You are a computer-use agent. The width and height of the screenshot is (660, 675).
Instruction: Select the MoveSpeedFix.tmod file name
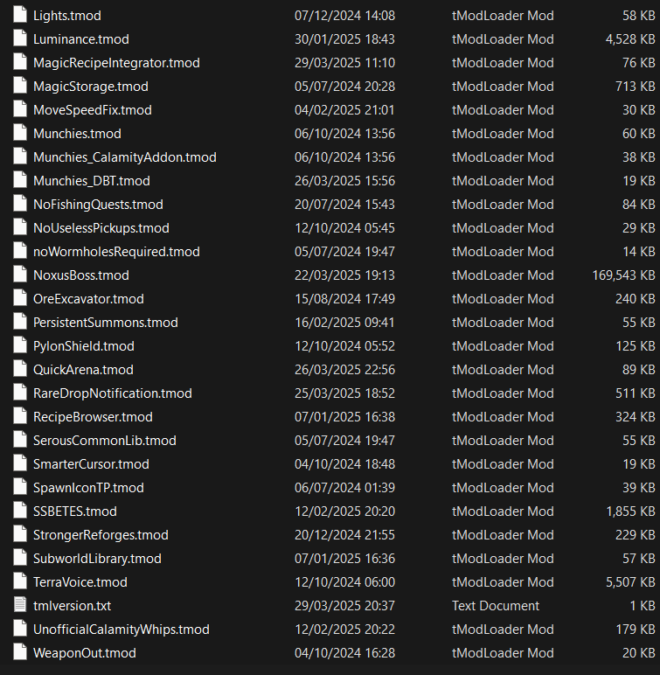93,110
